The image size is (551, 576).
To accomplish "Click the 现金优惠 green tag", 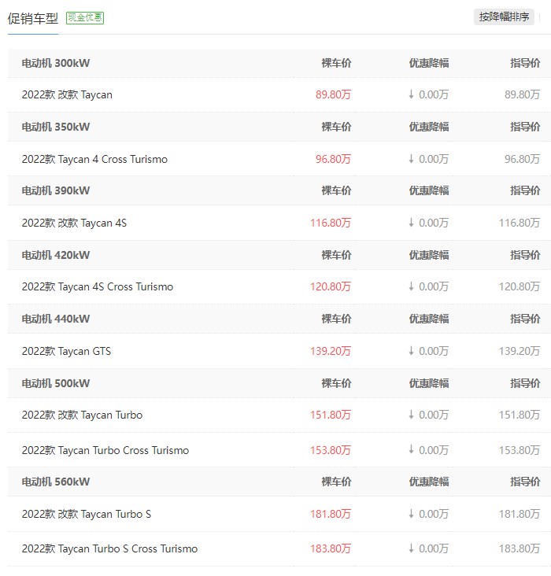I will pos(85,17).
